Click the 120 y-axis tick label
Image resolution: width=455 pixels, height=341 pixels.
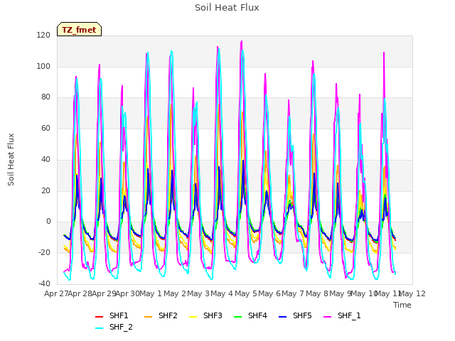click(x=43, y=36)
